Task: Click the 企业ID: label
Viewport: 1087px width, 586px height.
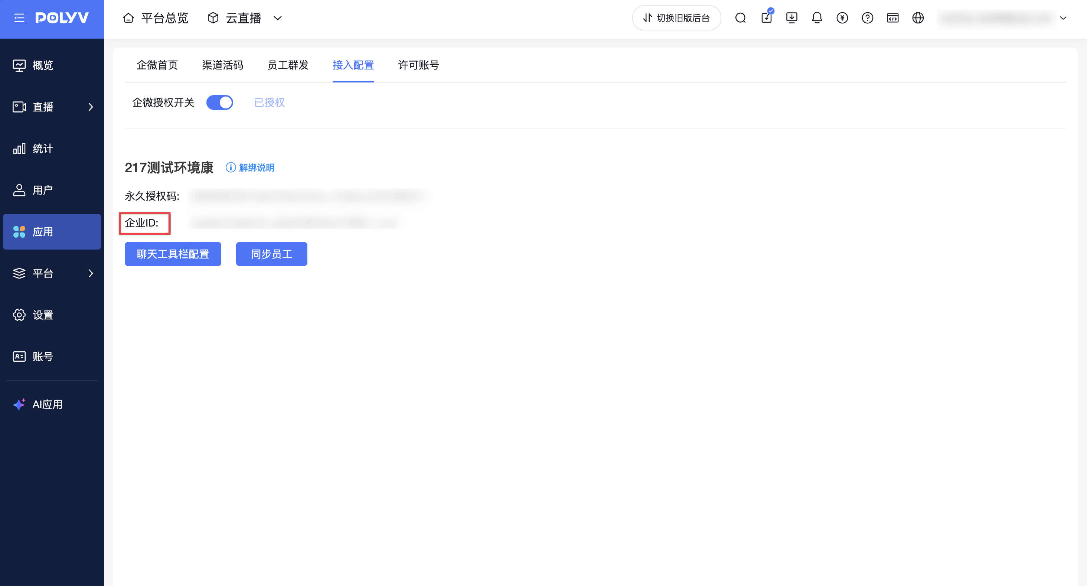Action: coord(142,223)
